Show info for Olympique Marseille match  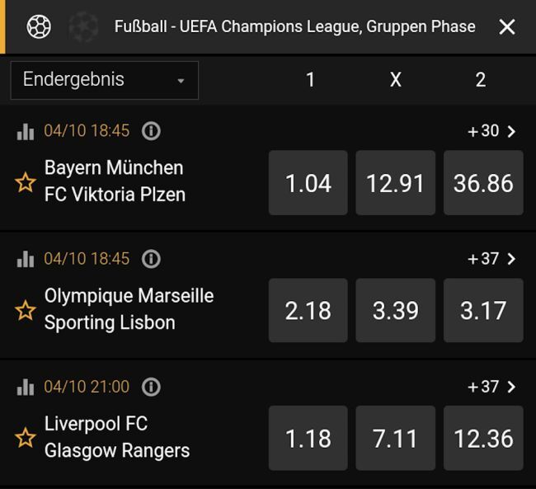151,259
